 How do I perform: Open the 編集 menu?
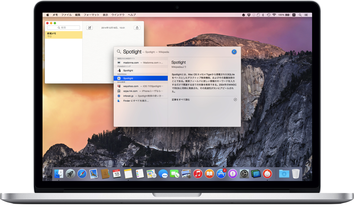coord(78,15)
